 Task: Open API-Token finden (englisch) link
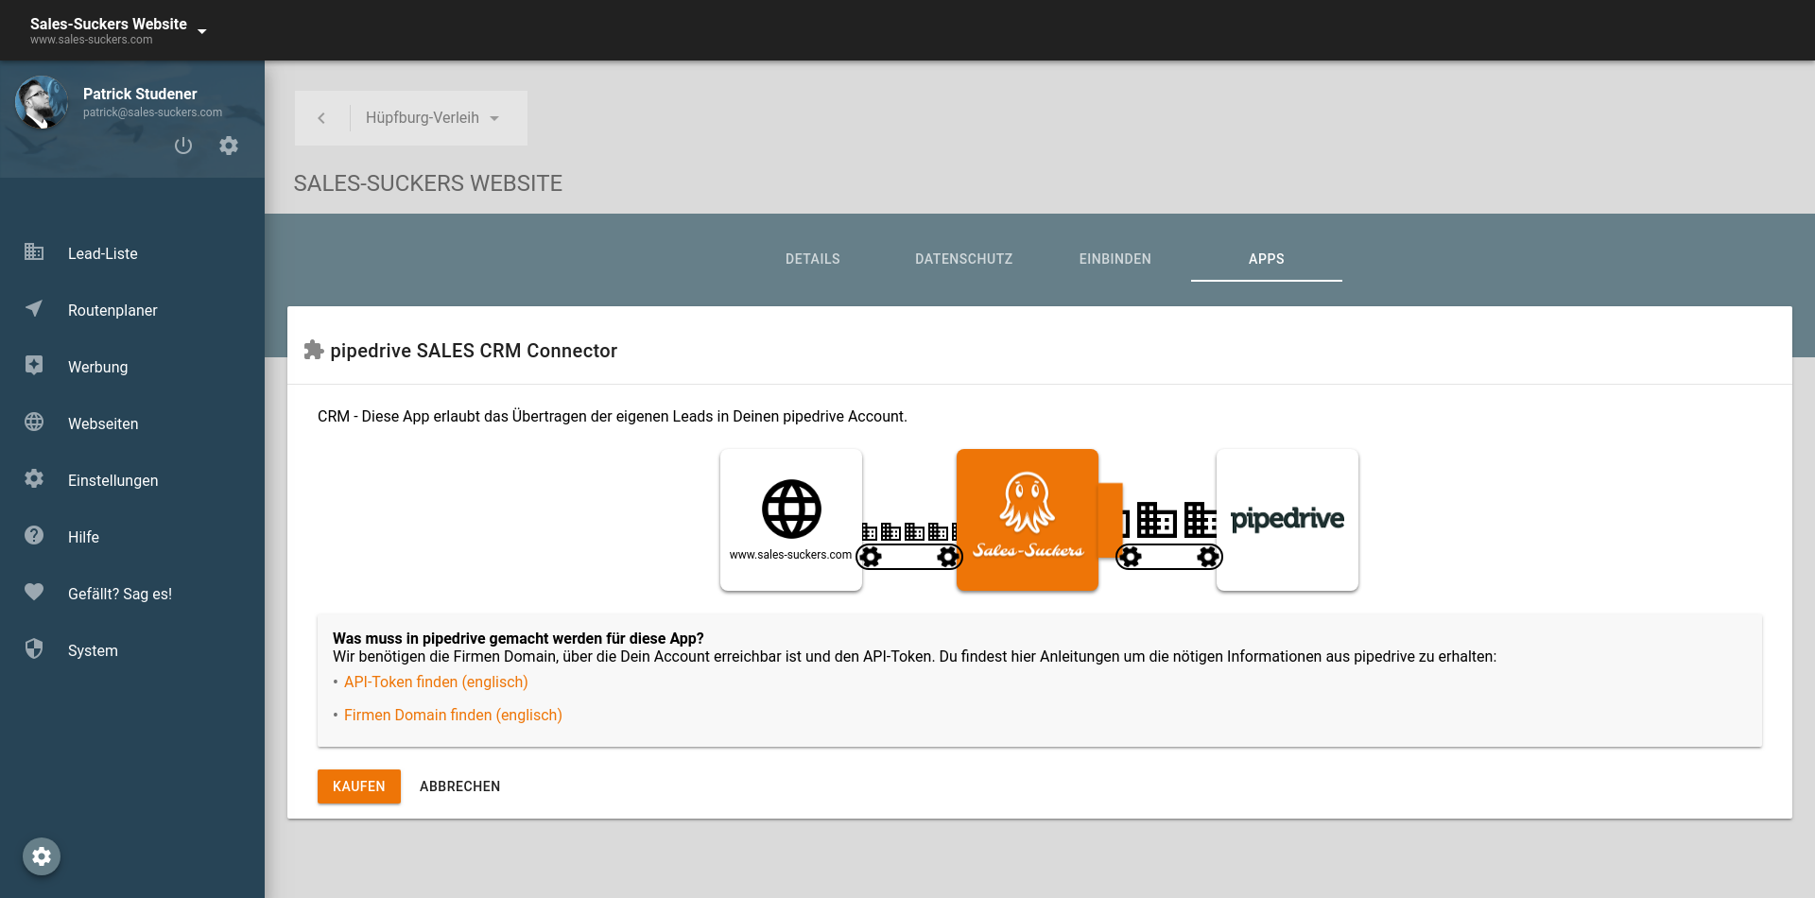pyautogui.click(x=436, y=682)
